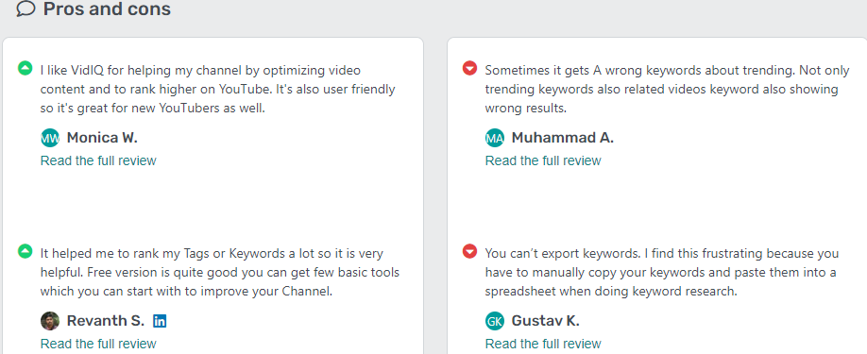
Task: Click the reviewer name Monica W.
Action: tap(102, 138)
